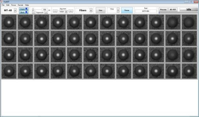Image resolution: width=199 pixels, height=117 pixels.
Task: Expand the Fibers view dropdown
Action: [91, 10]
